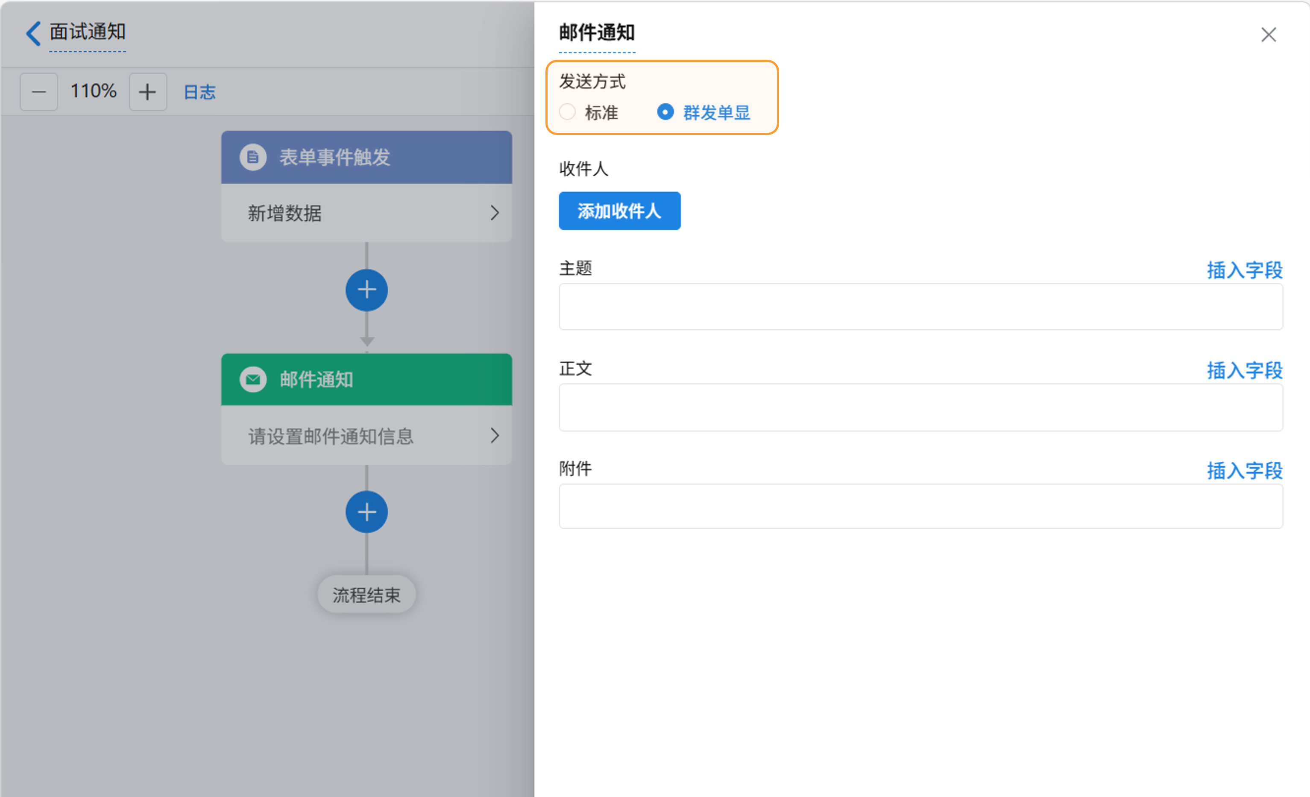Viewport: 1310px width, 797px height.
Task: Expand the 新增数据 trigger row
Action: (494, 213)
